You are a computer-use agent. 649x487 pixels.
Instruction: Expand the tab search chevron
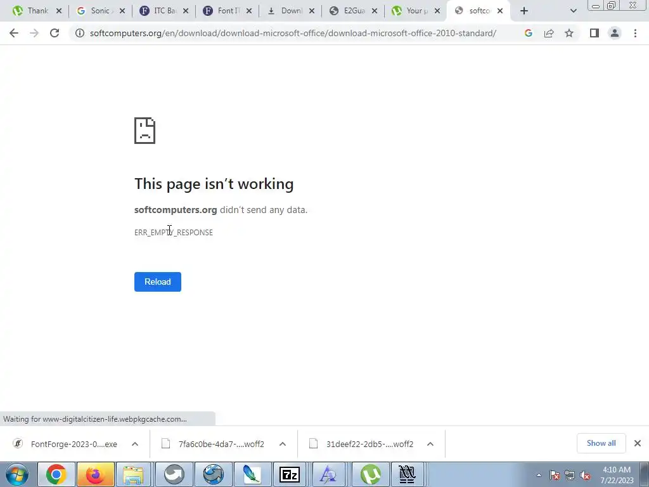(573, 11)
